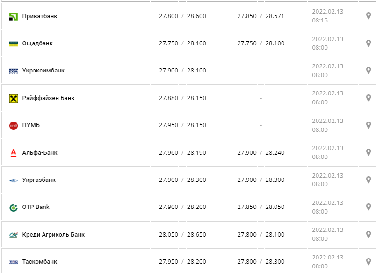376x273 pixels.
Task: Click location pin in Райффайзен Банк row
Action: pyautogui.click(x=368, y=98)
